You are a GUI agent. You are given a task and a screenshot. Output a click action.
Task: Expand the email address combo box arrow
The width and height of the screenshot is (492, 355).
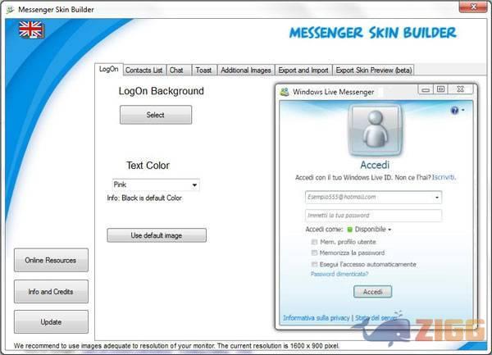pos(437,197)
